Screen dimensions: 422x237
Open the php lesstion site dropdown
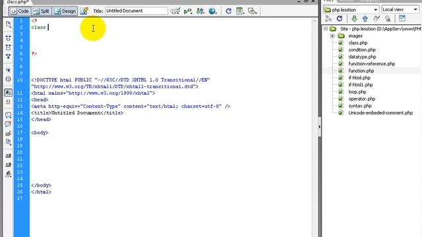pos(351,10)
